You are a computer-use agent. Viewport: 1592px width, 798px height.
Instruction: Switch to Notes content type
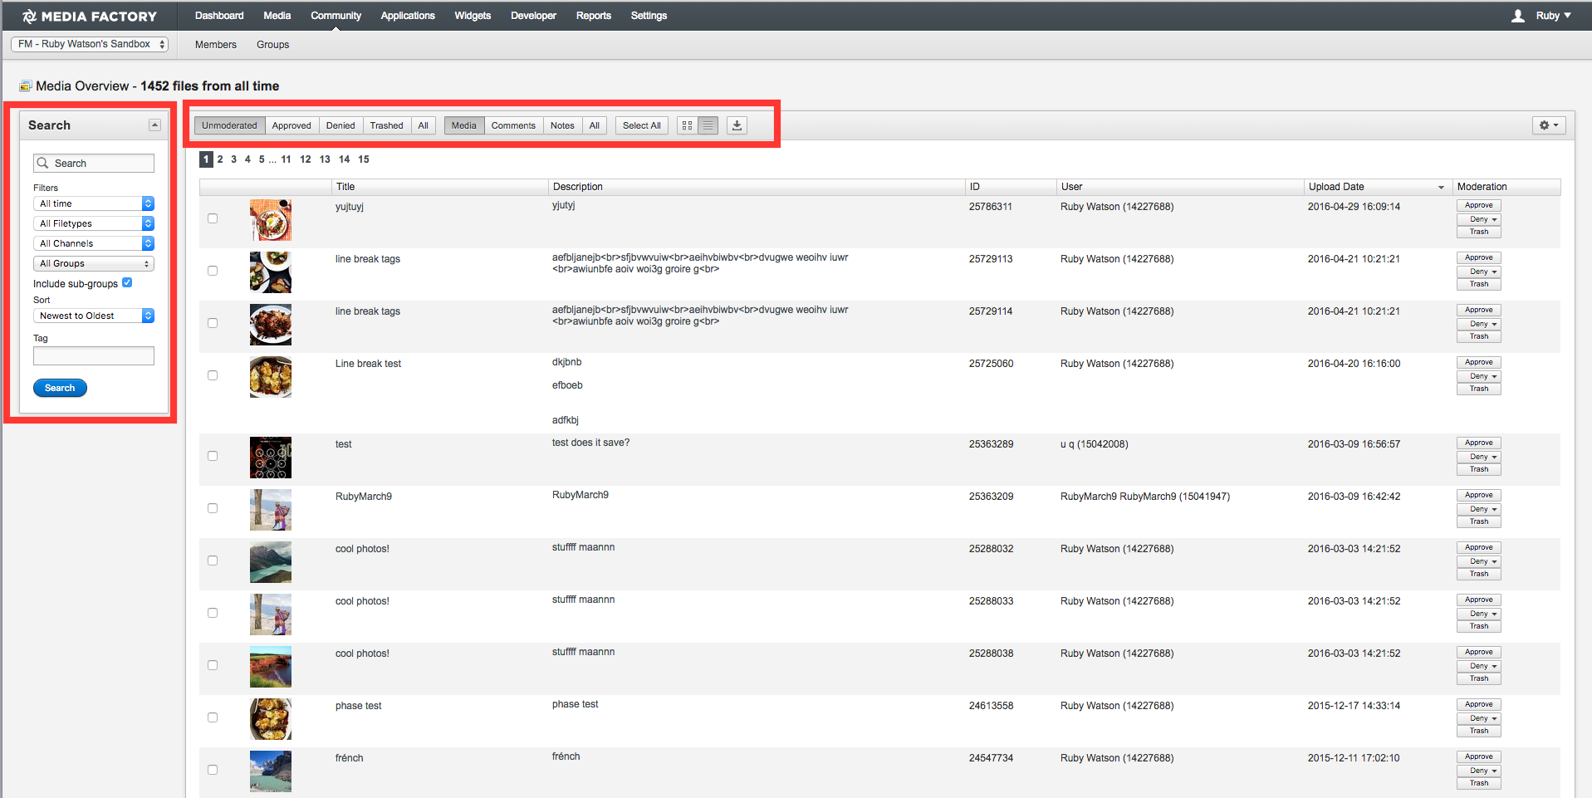[x=562, y=125]
